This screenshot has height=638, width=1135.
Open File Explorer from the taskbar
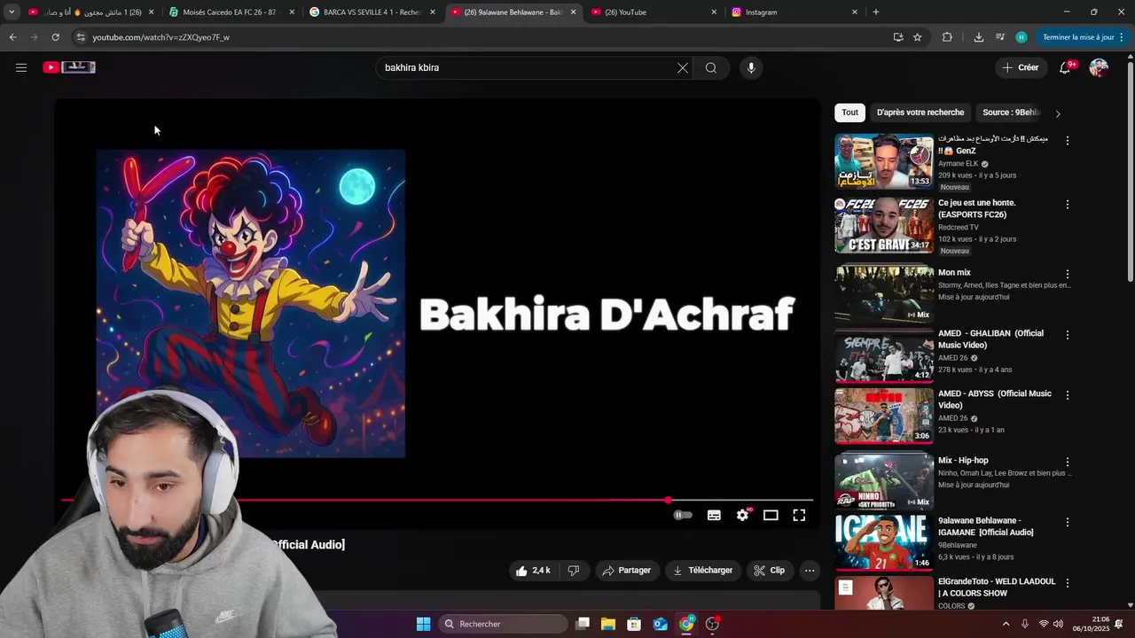[608, 624]
